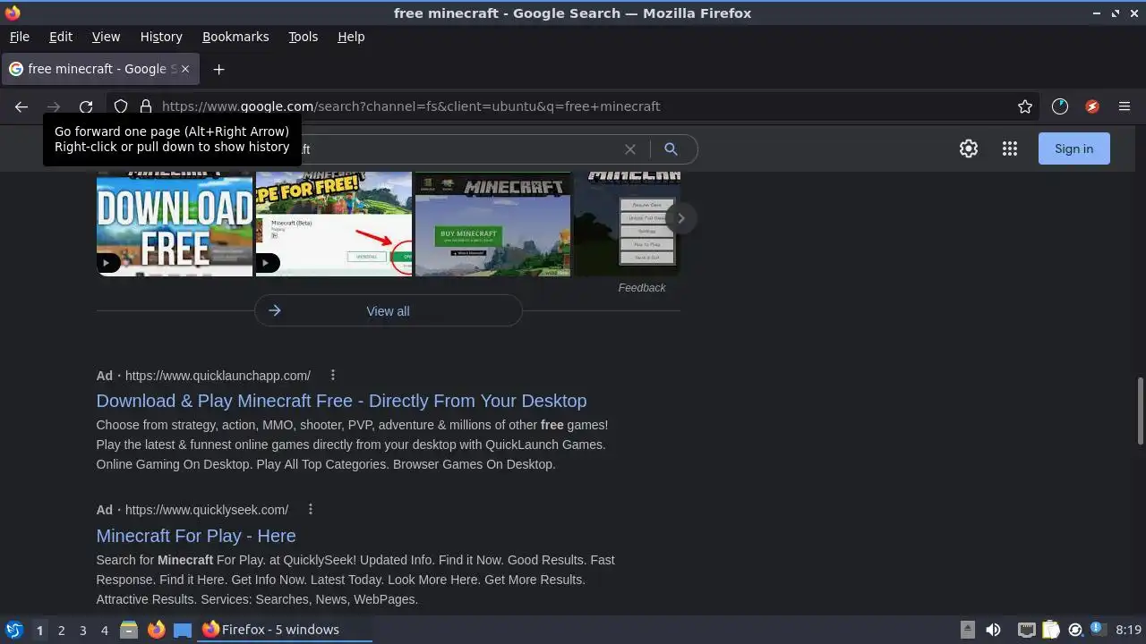Play the DOWNLOAD FREE video thumbnail
This screenshot has height=644, width=1146.
175,224
